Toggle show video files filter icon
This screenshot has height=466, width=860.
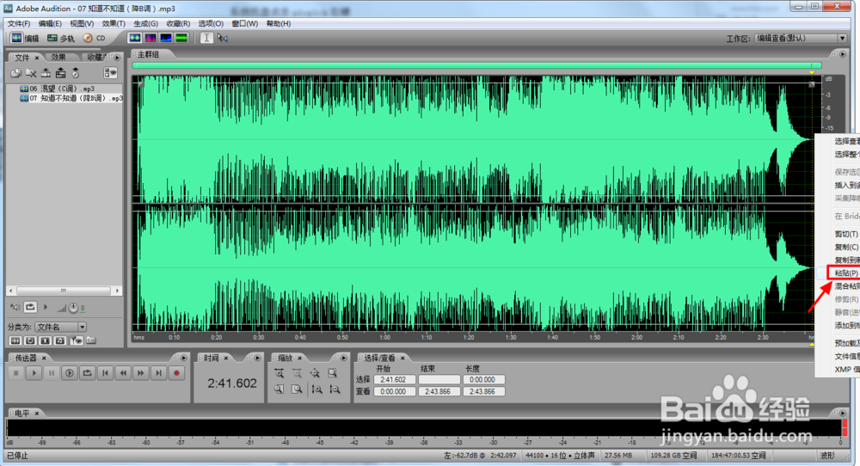[45, 340]
